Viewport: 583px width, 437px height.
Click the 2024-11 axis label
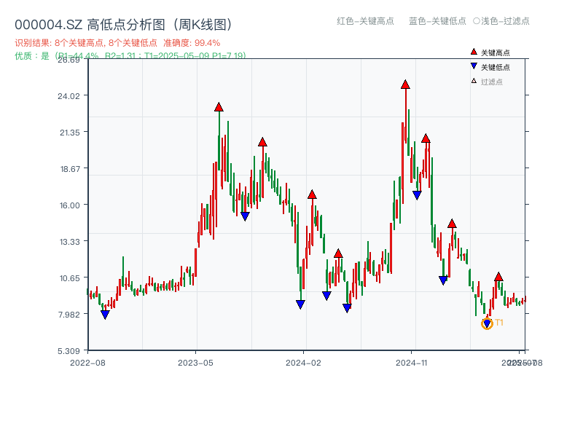[x=412, y=361]
